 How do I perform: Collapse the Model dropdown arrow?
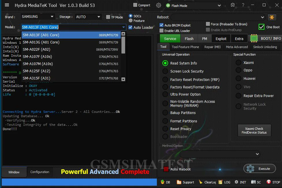[x=123, y=27]
